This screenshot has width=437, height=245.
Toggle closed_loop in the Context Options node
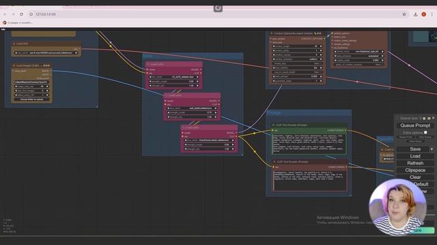coord(298,63)
